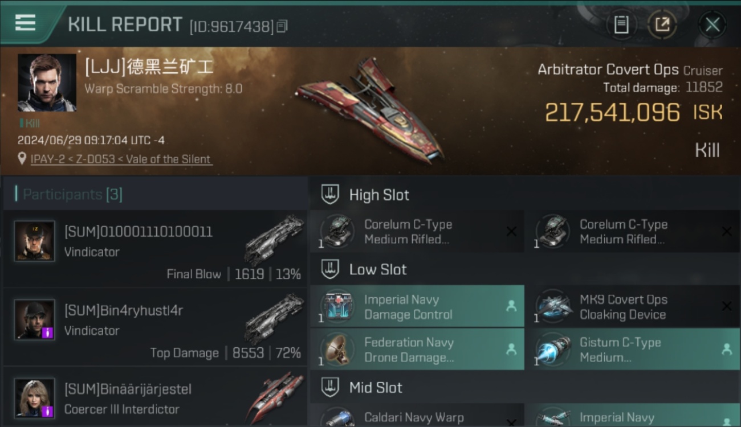Select the Gistum C-Type Medium module
The width and height of the screenshot is (741, 427).
click(x=633, y=350)
